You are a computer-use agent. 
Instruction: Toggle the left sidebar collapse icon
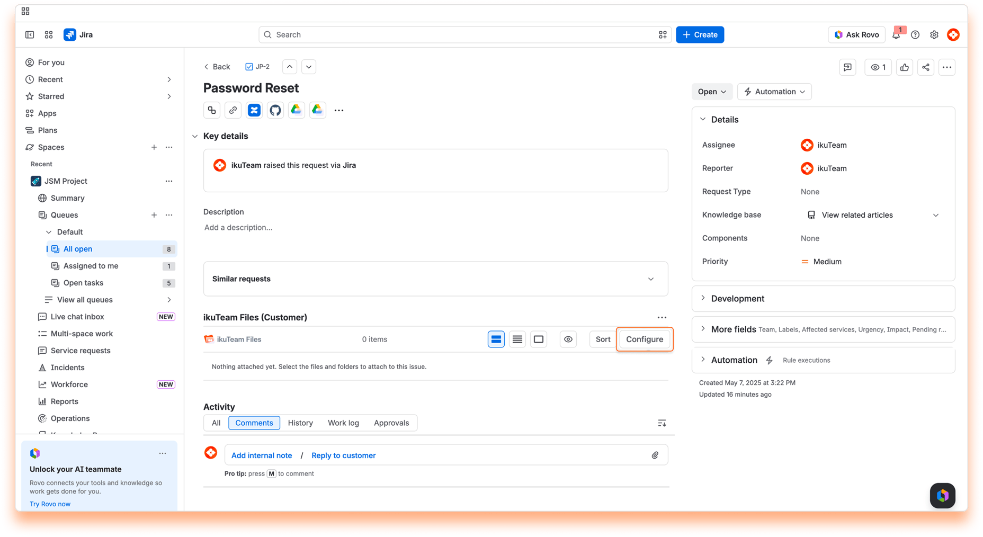[x=30, y=34]
